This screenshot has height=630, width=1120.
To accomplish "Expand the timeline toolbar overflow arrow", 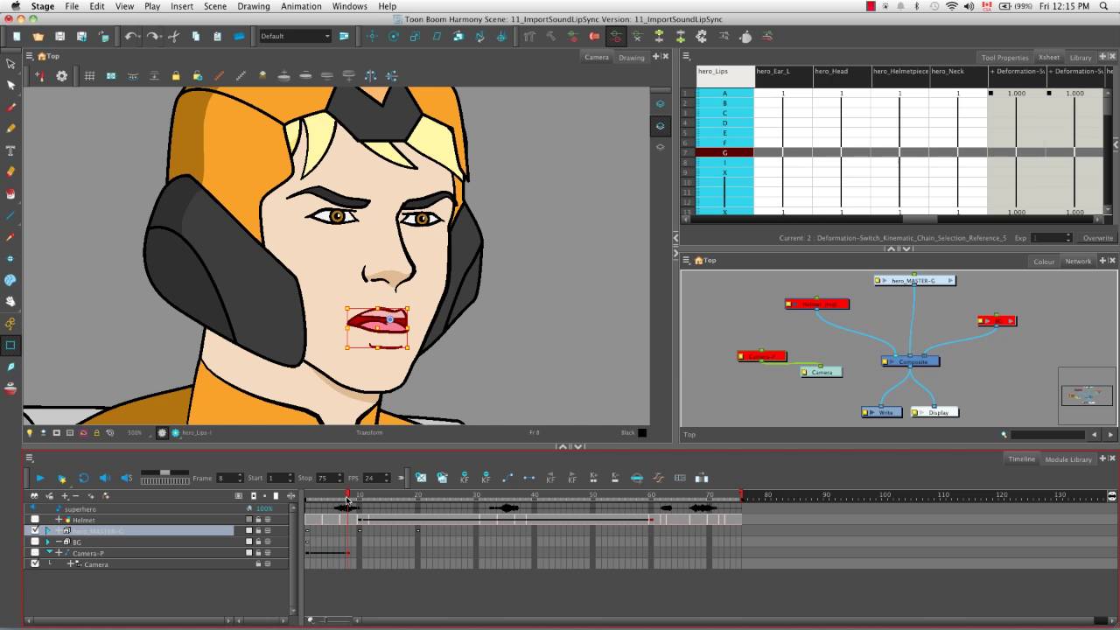I will click(x=401, y=478).
